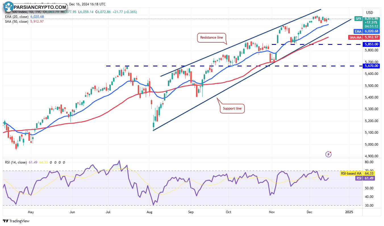The image size is (384, 226).
Task: Click the Sep label on the time axis
Action: tap(191, 212)
